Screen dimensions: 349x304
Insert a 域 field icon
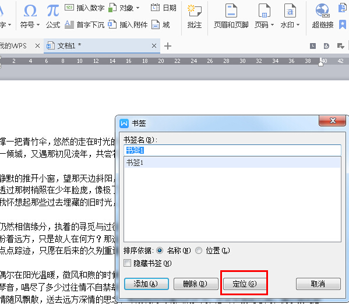click(x=156, y=24)
